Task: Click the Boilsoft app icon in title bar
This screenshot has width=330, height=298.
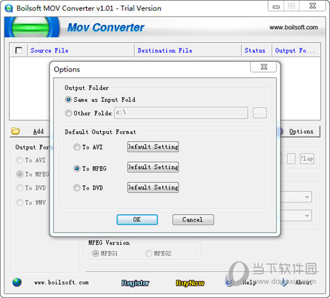Action: pos(9,8)
